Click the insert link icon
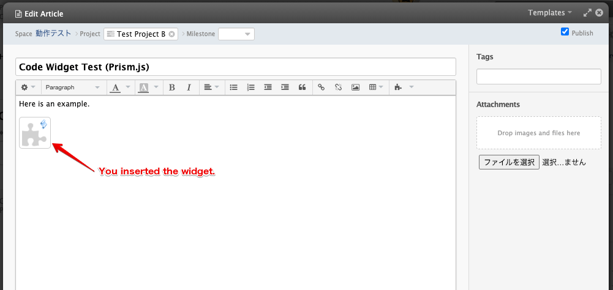 321,87
